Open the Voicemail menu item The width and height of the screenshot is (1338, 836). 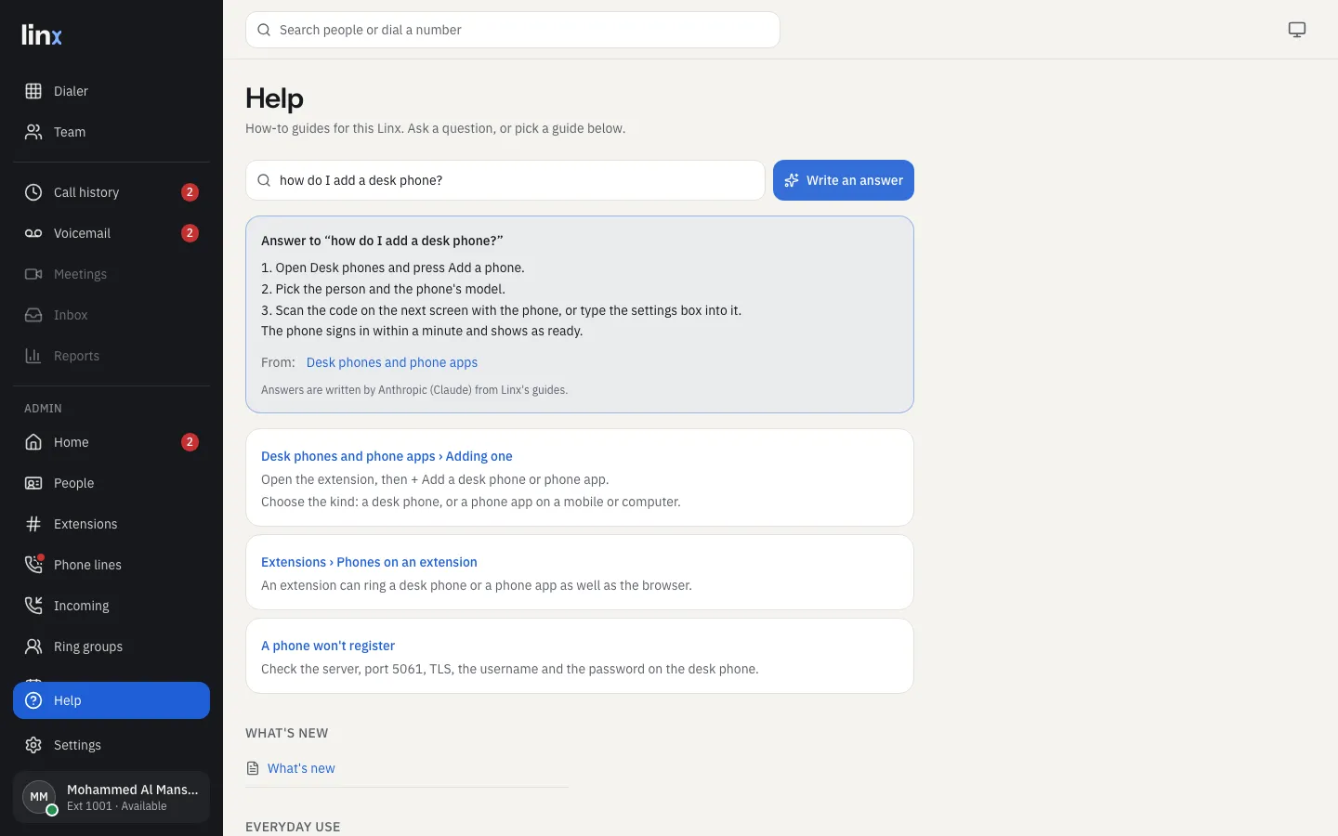click(x=111, y=233)
